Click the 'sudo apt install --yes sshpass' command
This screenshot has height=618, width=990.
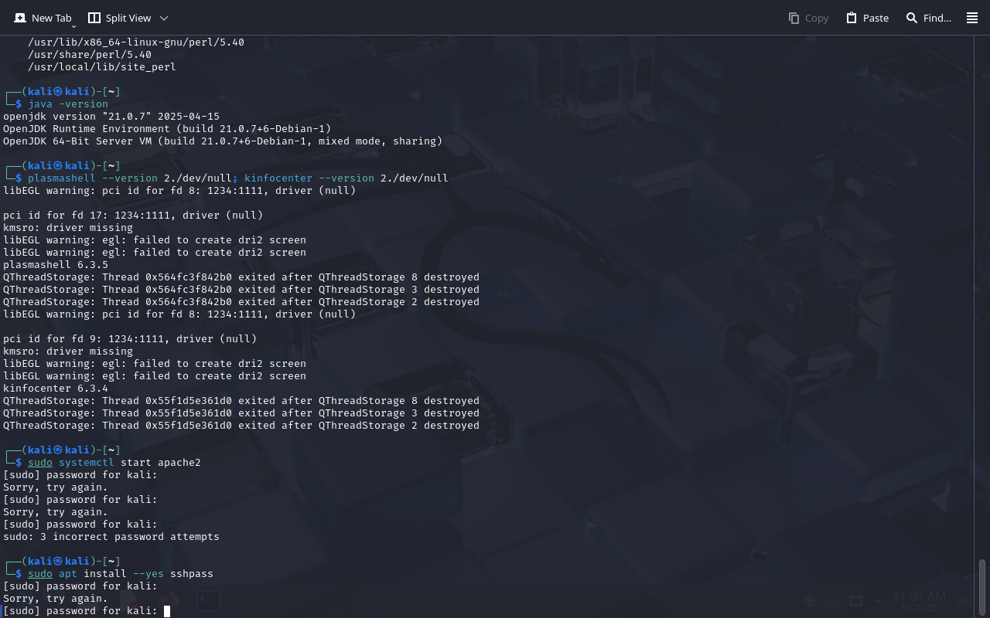pyautogui.click(x=121, y=574)
